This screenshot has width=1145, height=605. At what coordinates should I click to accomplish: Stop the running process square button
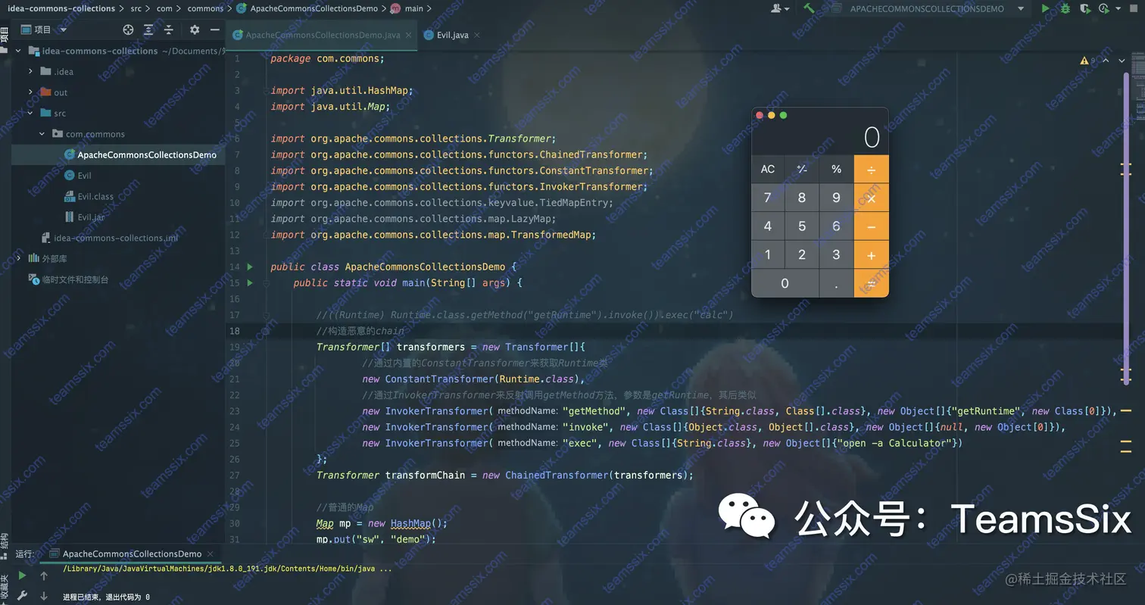1134,8
